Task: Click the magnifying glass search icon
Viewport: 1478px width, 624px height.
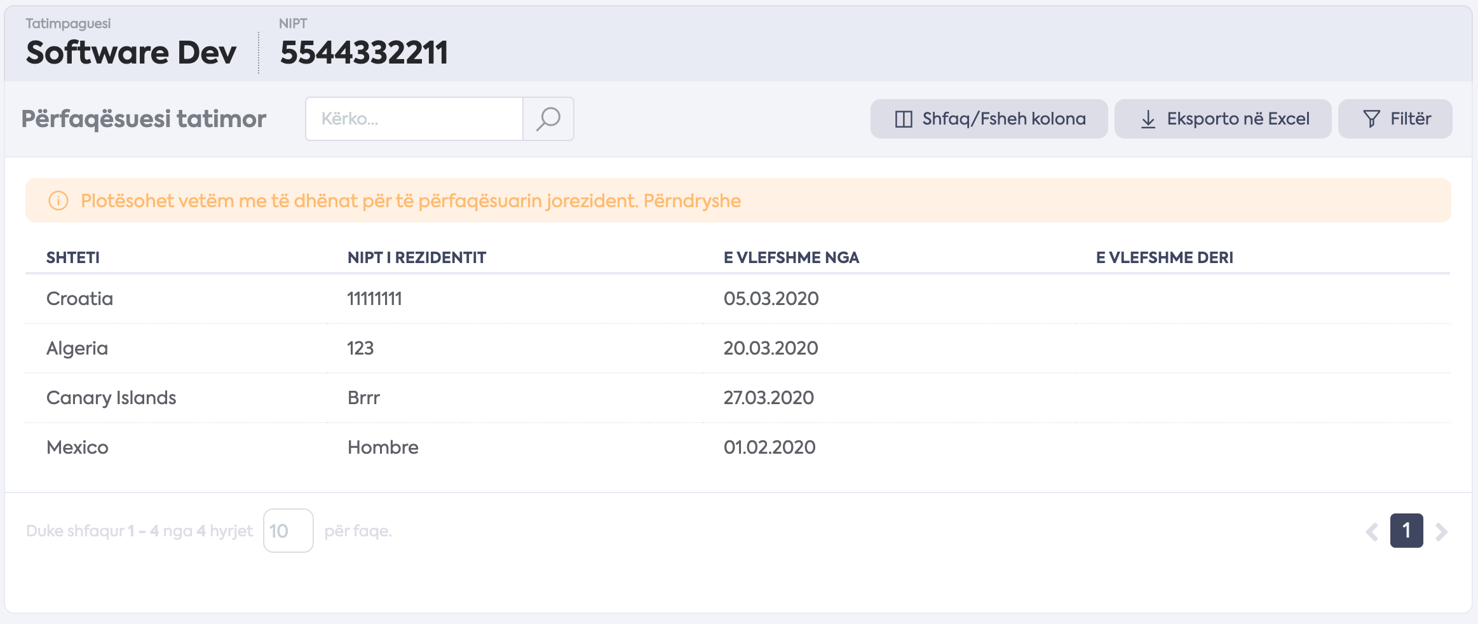Action: [548, 119]
